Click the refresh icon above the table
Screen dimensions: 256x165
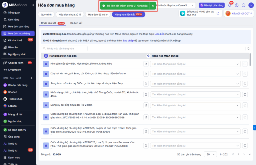[x=248, y=49]
